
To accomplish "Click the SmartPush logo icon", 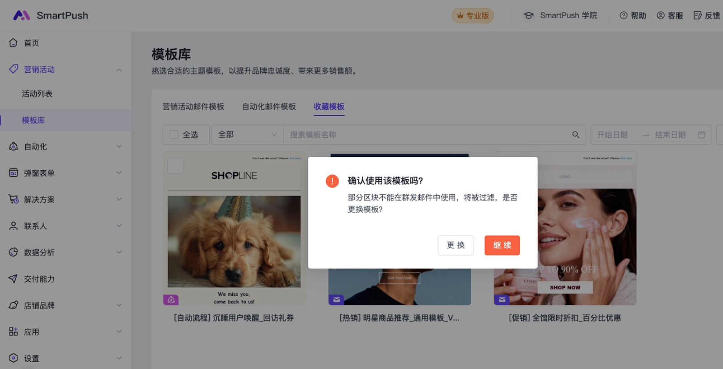I will pos(21,15).
